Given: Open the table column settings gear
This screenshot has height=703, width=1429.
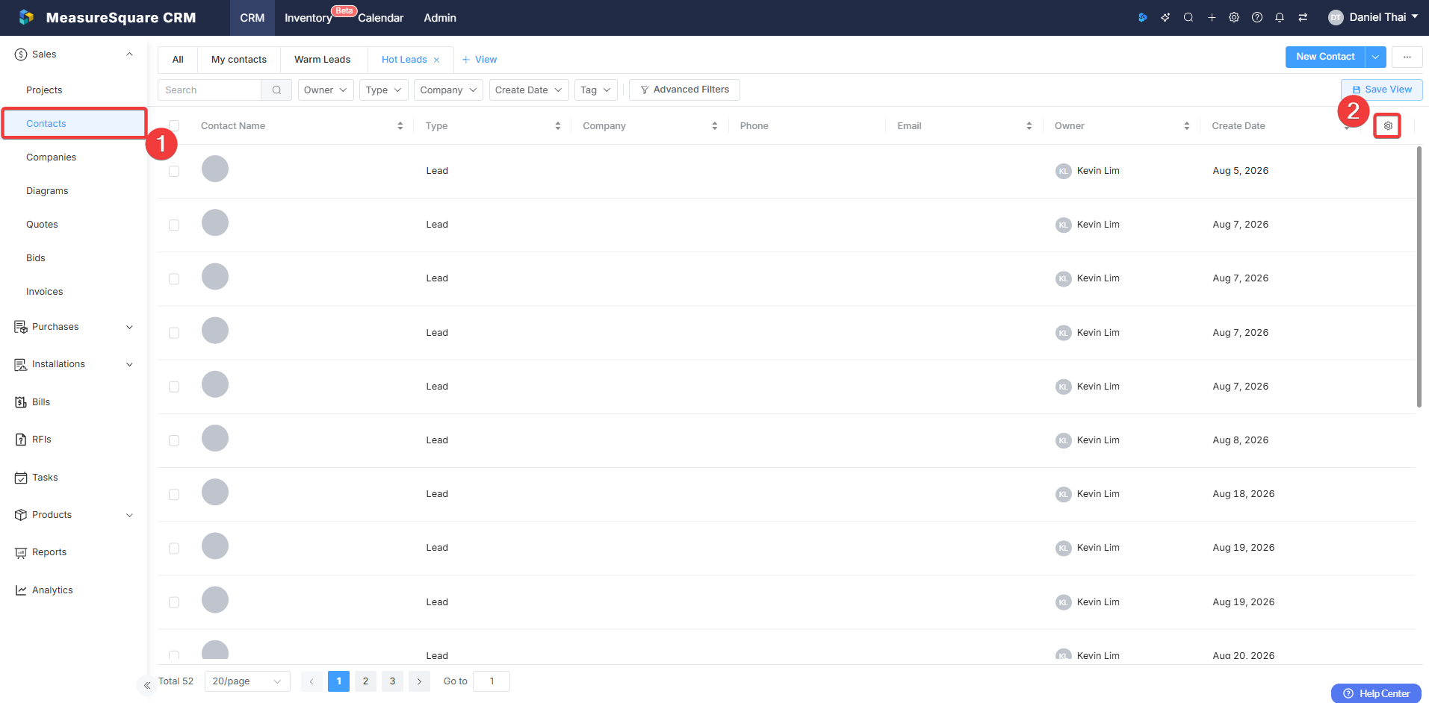Looking at the screenshot, I should coord(1388,126).
